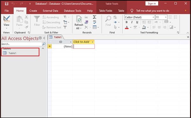
Task: Collapse the navigation pane shutter bar
Action: coord(44,38)
